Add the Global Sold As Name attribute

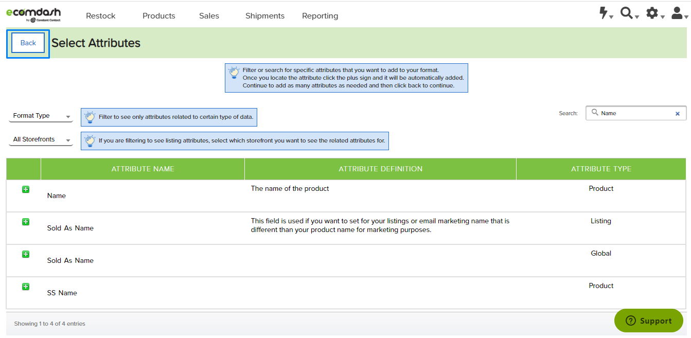click(x=26, y=254)
